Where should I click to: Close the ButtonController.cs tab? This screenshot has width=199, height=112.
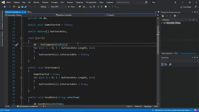tap(25, 12)
